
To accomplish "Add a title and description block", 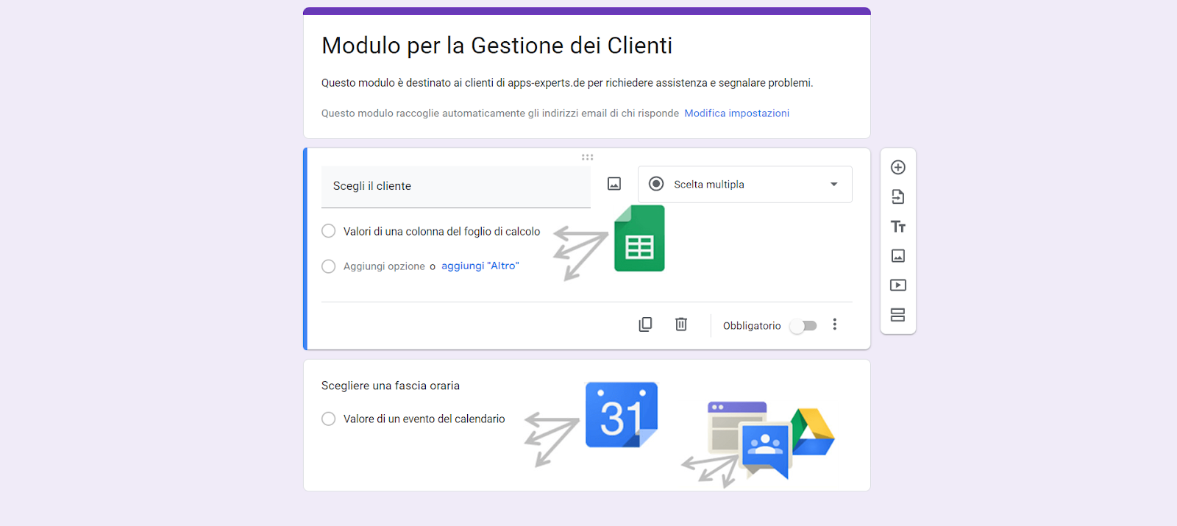I will pyautogui.click(x=897, y=227).
